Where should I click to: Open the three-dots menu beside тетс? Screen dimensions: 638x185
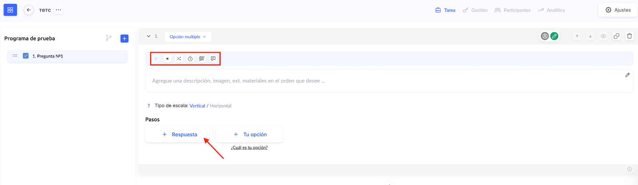[x=59, y=10]
